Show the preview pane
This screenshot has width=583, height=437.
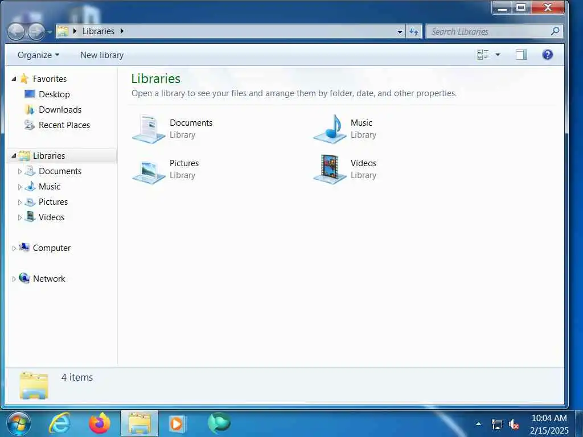[x=522, y=55]
